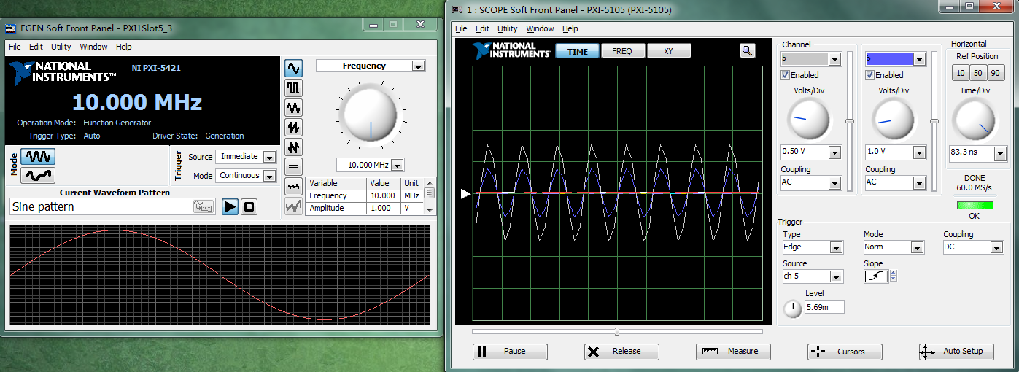Open Edit menu in SCOPE window
The width and height of the screenshot is (1019, 372).
[482, 28]
